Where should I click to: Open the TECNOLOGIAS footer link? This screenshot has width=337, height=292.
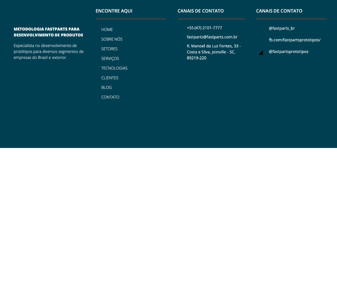click(x=114, y=68)
